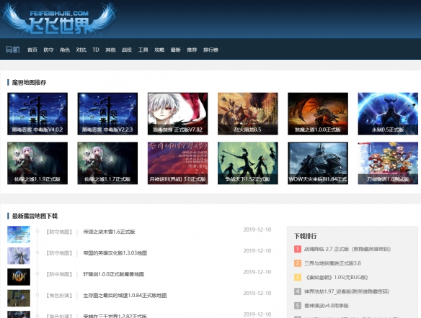The height and width of the screenshot is (318, 421).
Task: Click the 防守地图 tag on the 轩辕剑 row
Action: tap(59, 274)
